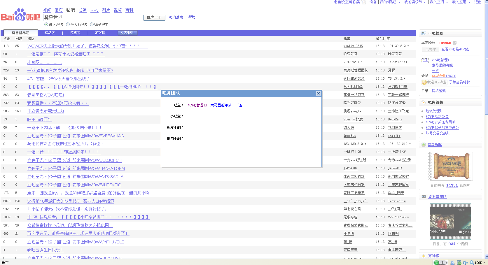Close the 吧务团队 dialog
Viewport: 488px width, 265px height.
pos(318,93)
